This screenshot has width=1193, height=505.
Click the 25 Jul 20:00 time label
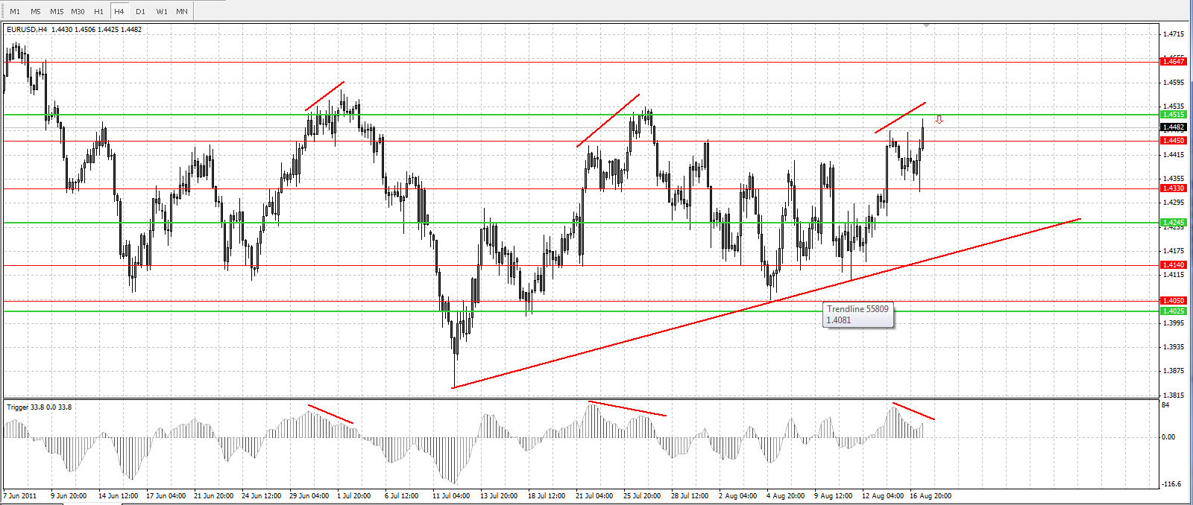pyautogui.click(x=642, y=496)
